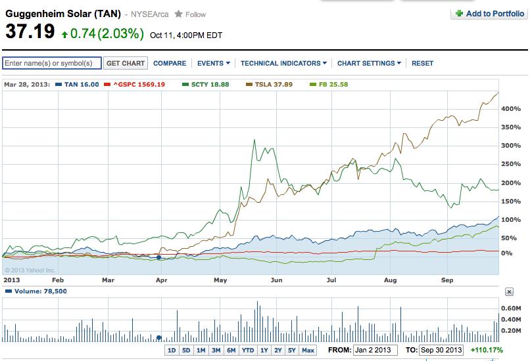The width and height of the screenshot is (530, 361).
Task: Click the green up arrow by 0.74
Action: click(x=64, y=34)
